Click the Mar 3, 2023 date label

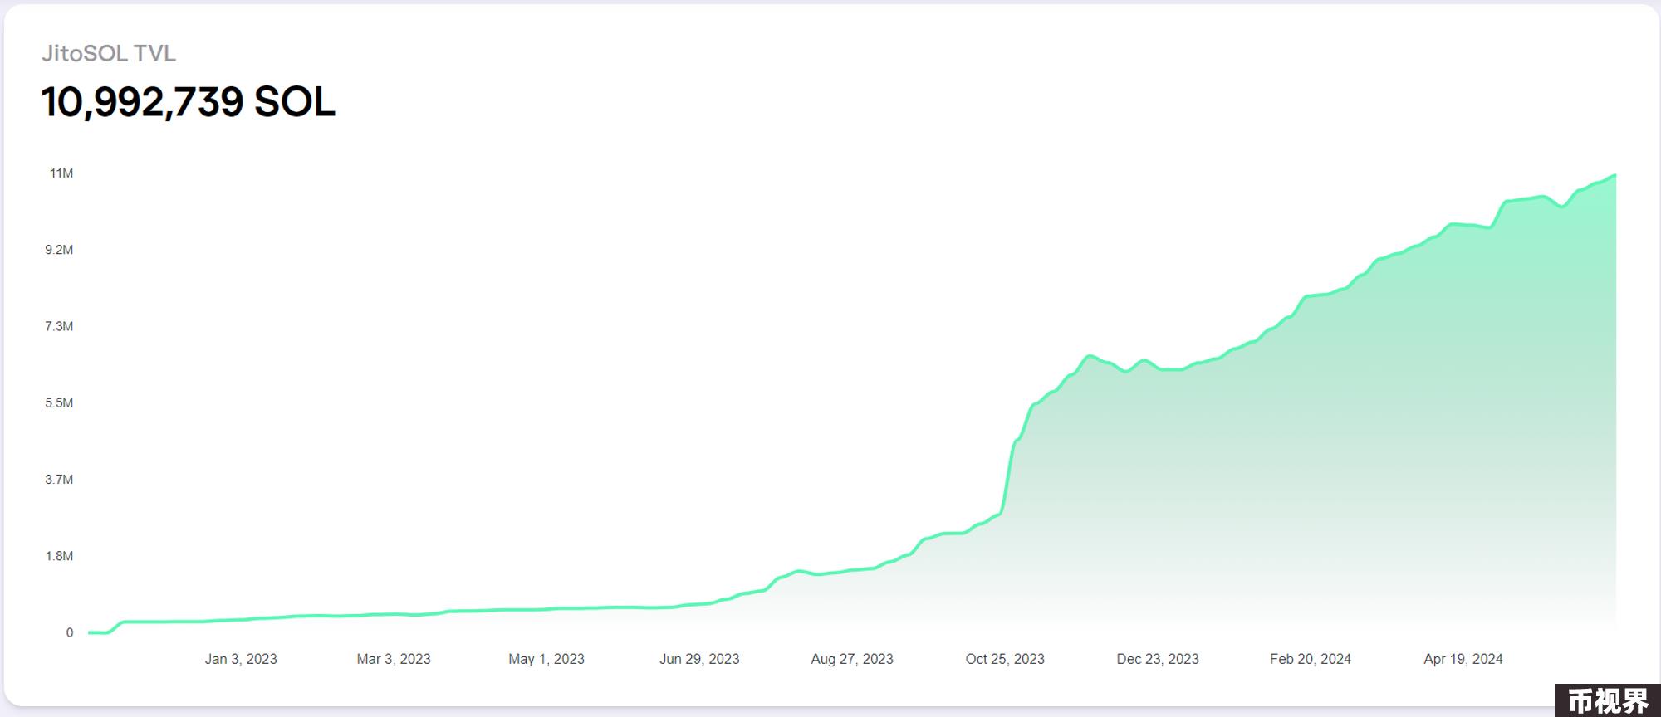[x=394, y=659]
